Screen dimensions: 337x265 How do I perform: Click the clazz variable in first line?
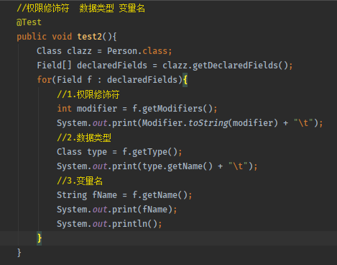79,51
